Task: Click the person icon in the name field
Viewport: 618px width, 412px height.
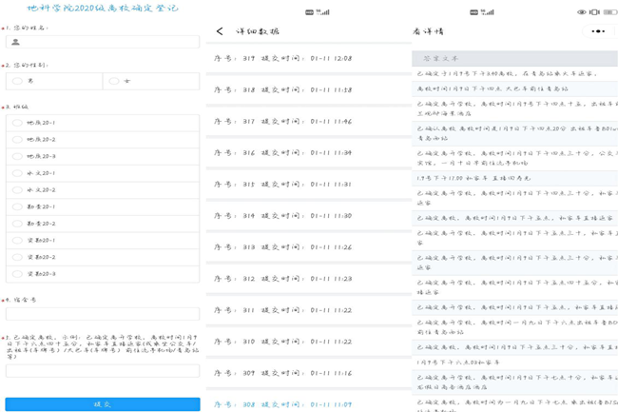Action: coord(15,42)
